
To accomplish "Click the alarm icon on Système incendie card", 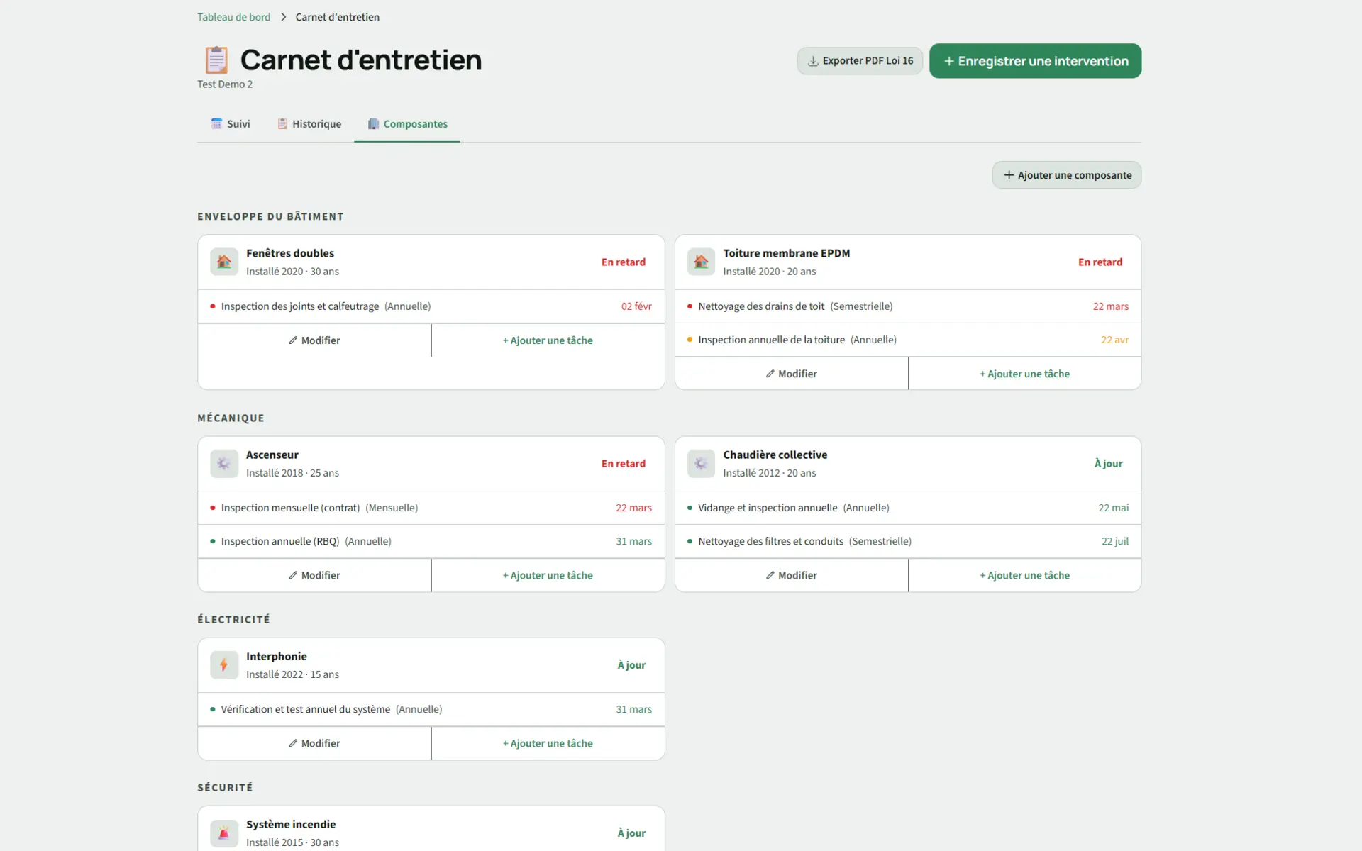I will point(223,833).
